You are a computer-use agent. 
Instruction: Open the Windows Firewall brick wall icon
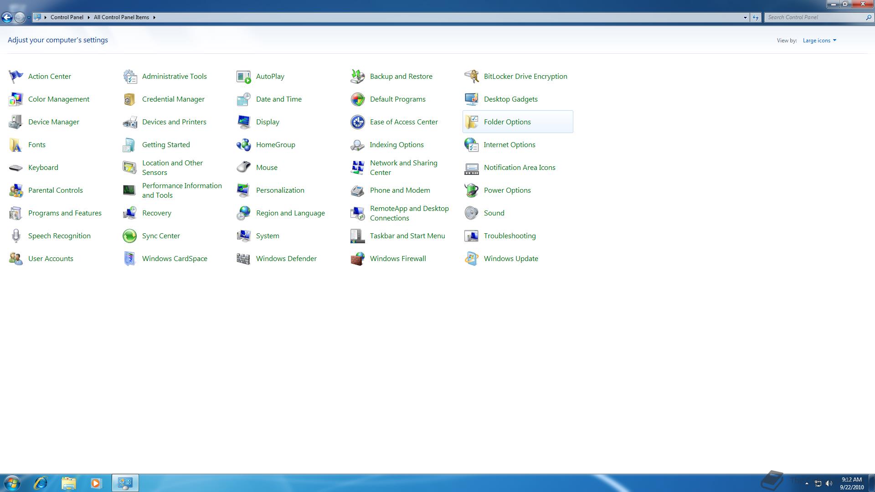pos(358,258)
